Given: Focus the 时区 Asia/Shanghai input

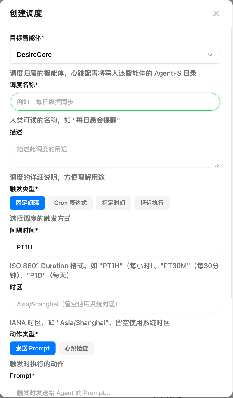Looking at the screenshot, I should (x=115, y=304).
